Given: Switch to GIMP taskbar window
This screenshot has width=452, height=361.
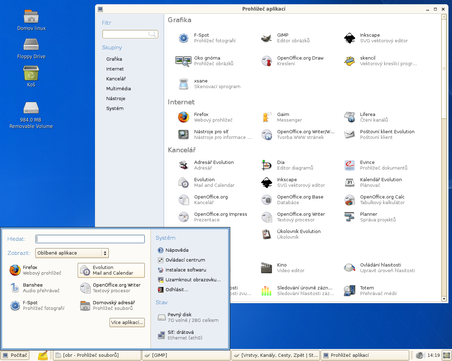Looking at the screenshot, I should 186,355.
